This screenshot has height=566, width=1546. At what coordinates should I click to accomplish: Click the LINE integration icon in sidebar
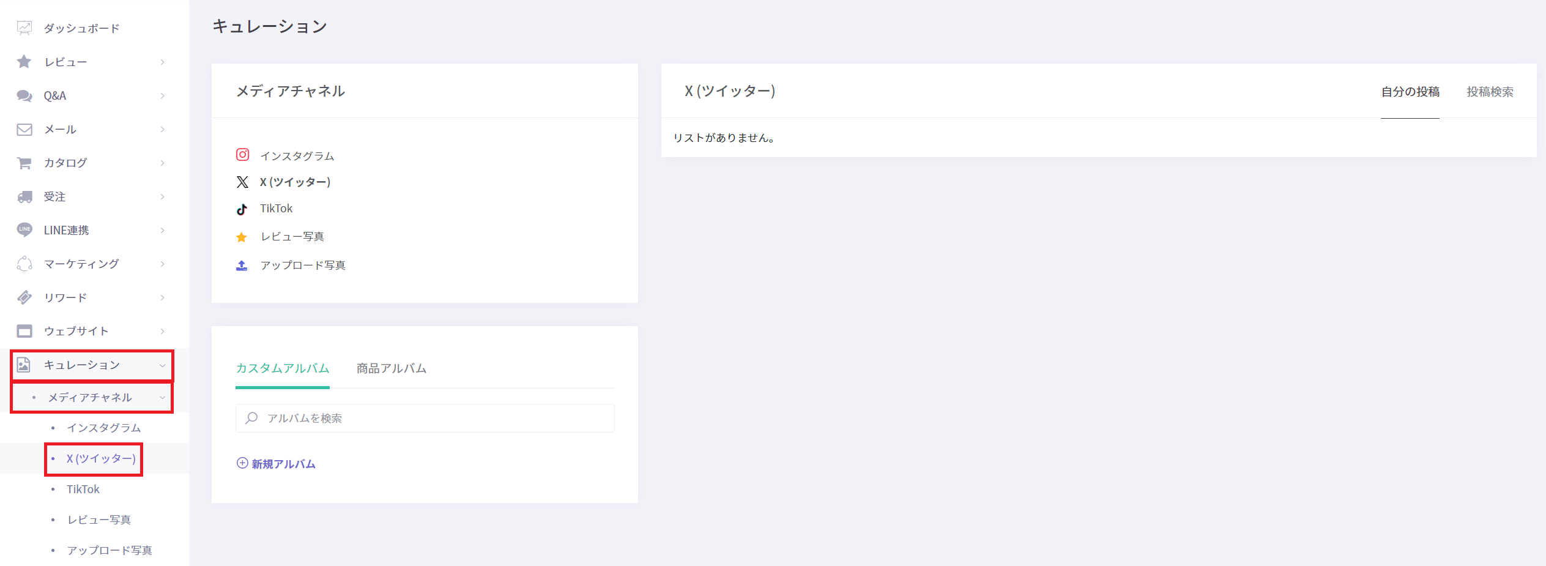[x=24, y=230]
